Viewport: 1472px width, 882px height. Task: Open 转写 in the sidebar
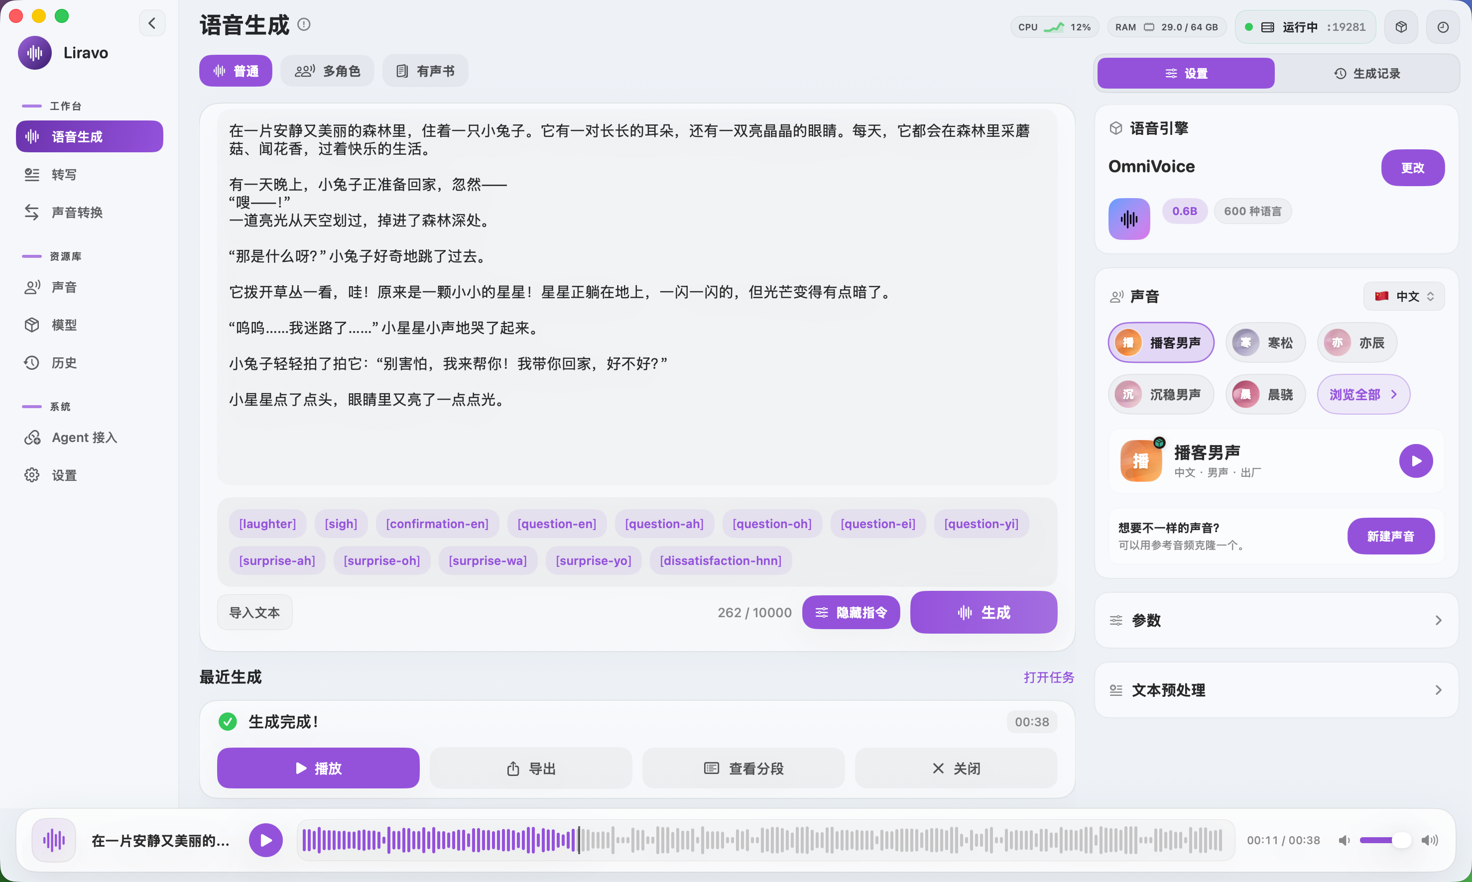89,174
